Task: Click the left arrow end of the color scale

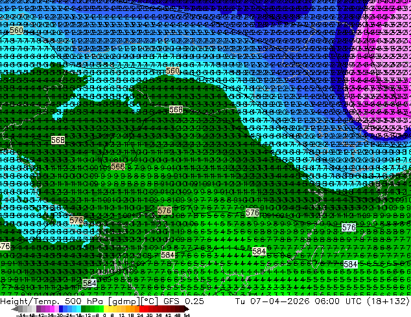Action: coord(14,309)
